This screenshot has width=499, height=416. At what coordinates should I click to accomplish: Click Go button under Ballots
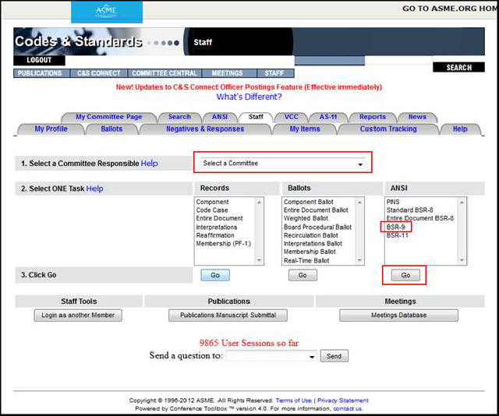[x=303, y=275]
